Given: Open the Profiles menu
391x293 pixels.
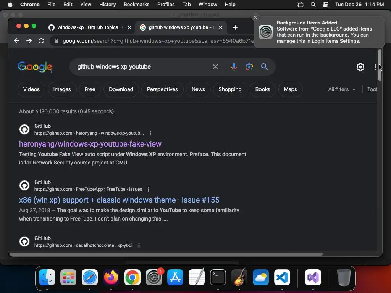Looking at the screenshot, I should (x=166, y=5).
